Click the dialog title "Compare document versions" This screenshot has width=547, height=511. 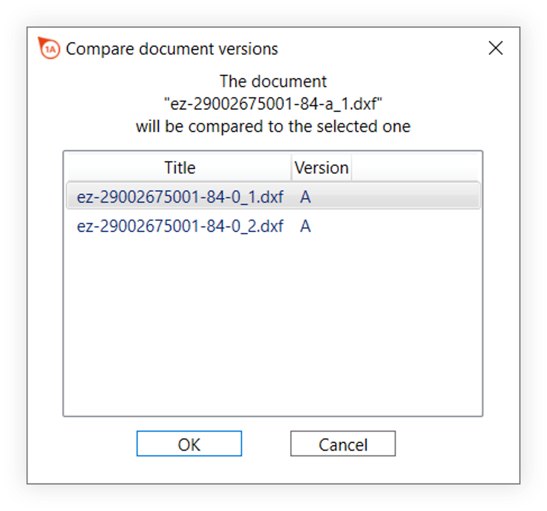(x=172, y=49)
